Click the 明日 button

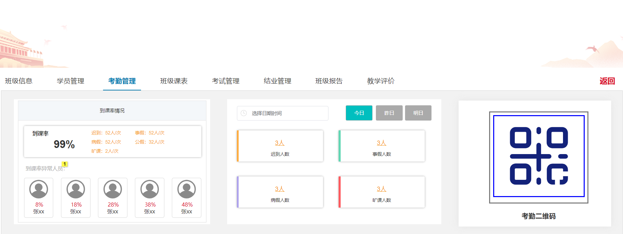click(418, 113)
